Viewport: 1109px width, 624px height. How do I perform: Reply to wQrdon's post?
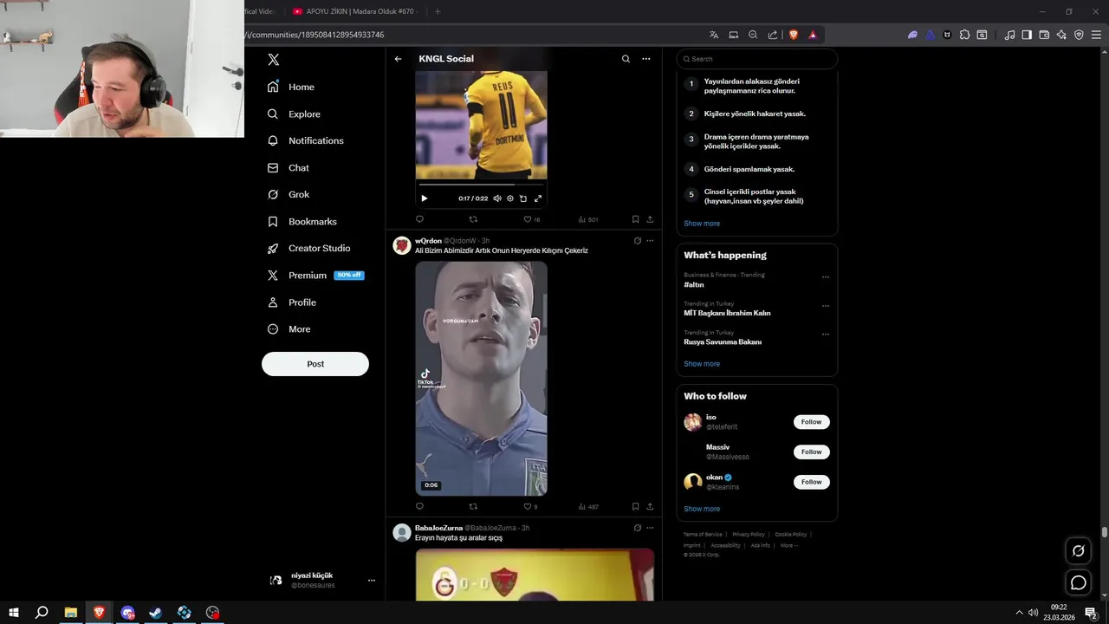(x=419, y=506)
